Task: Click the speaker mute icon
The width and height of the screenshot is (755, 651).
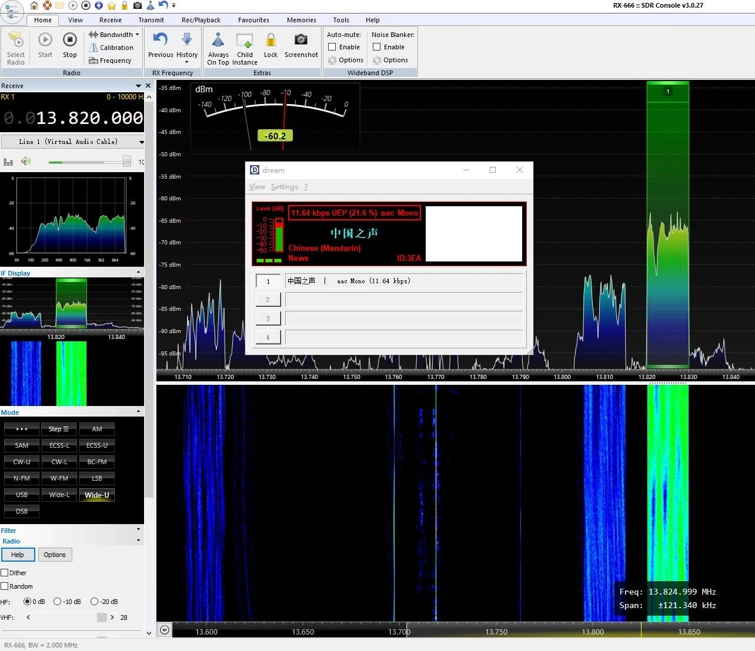Action: pos(25,162)
